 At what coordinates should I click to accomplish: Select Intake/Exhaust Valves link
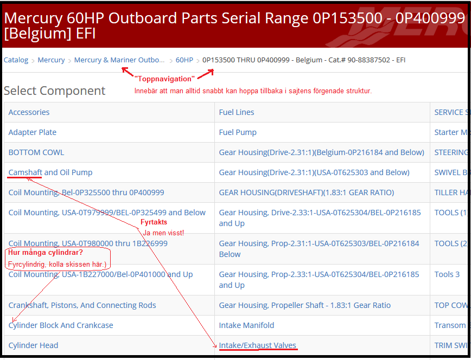258,345
